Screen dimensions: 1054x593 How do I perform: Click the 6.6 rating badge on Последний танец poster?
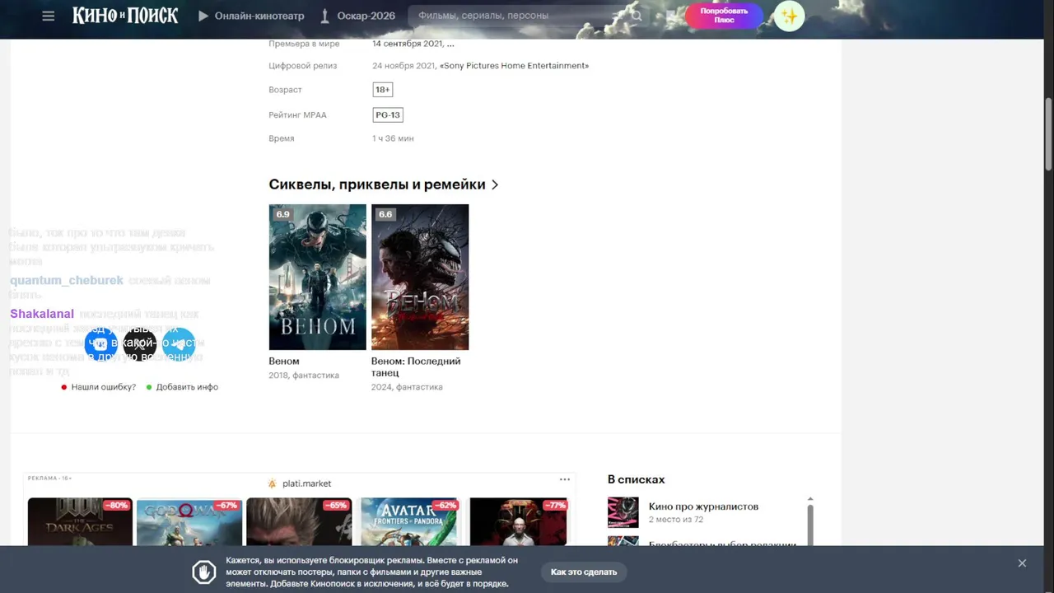click(385, 214)
